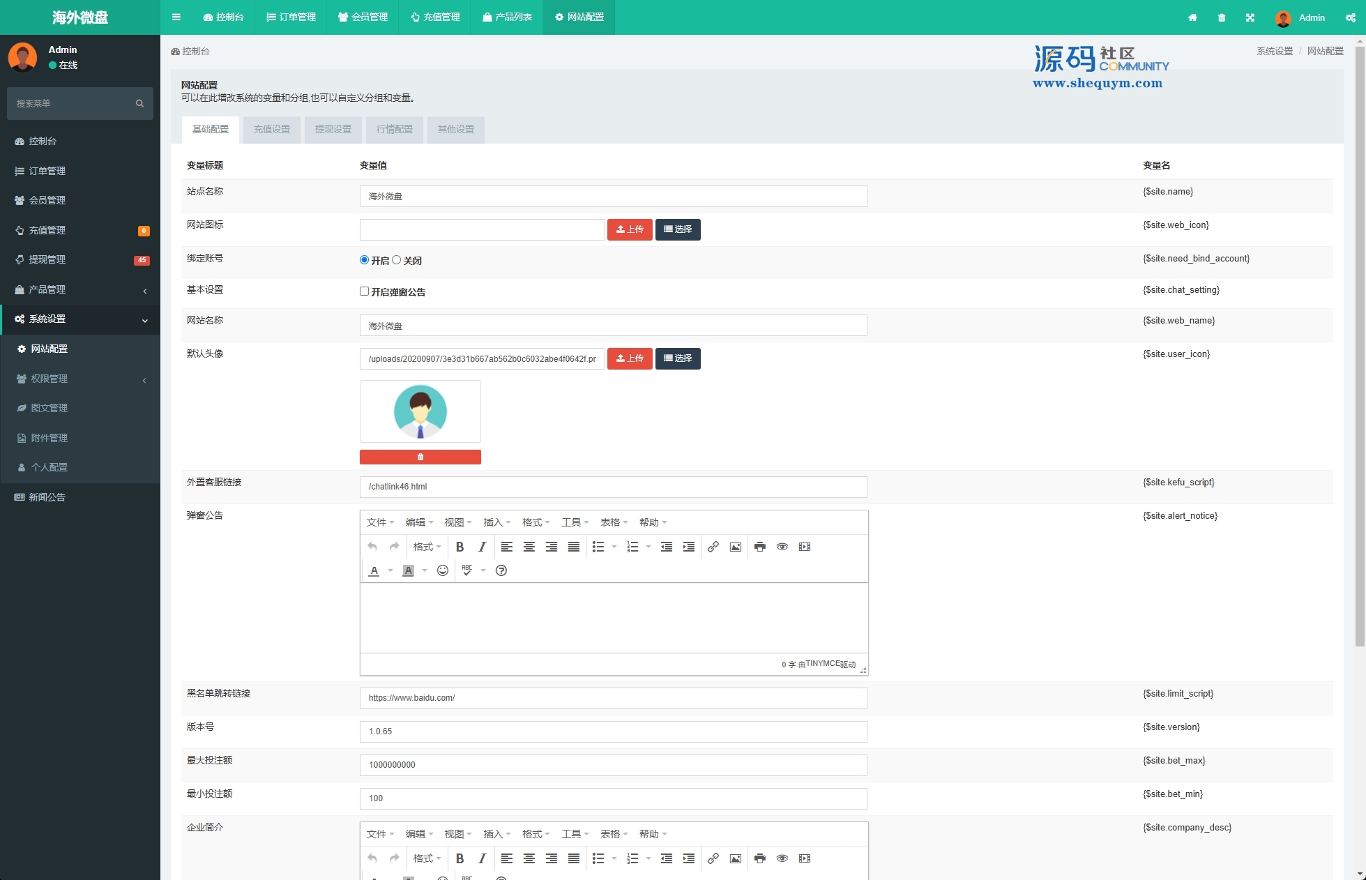Click the trash icon in the top bar

[1221, 17]
